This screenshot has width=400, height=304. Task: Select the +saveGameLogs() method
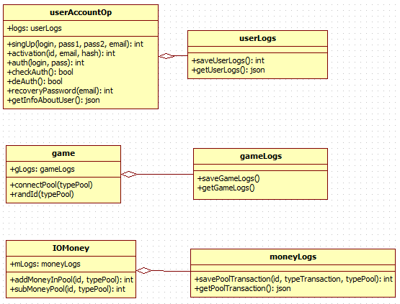(228, 178)
